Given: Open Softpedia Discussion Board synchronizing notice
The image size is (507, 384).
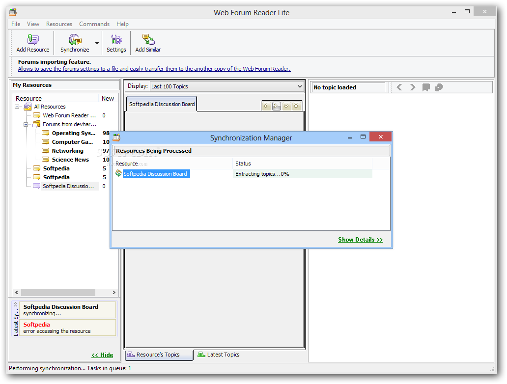Looking at the screenshot, I should (x=68, y=310).
